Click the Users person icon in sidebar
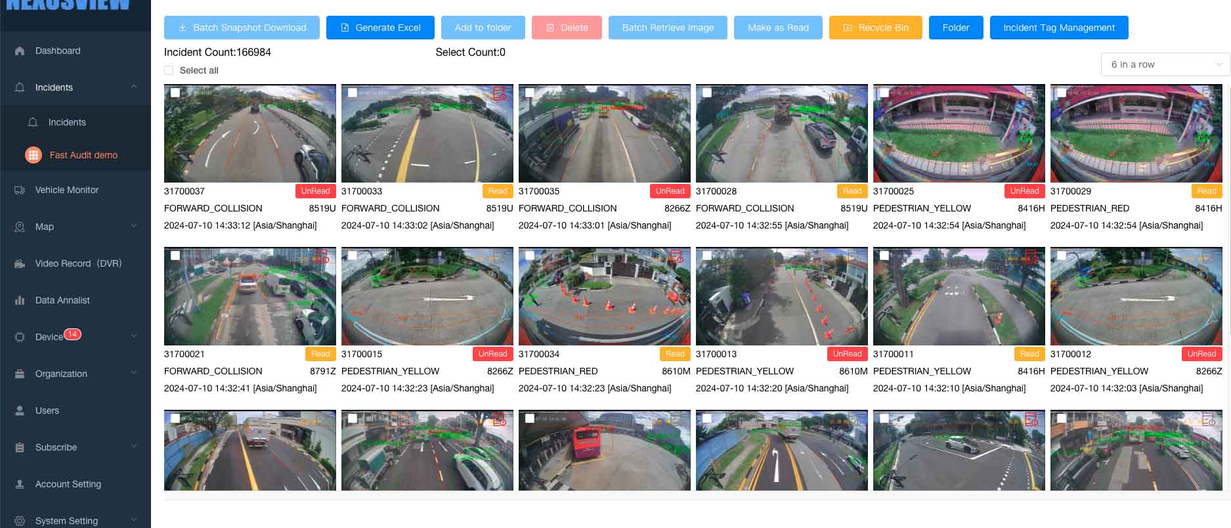 click(20, 411)
